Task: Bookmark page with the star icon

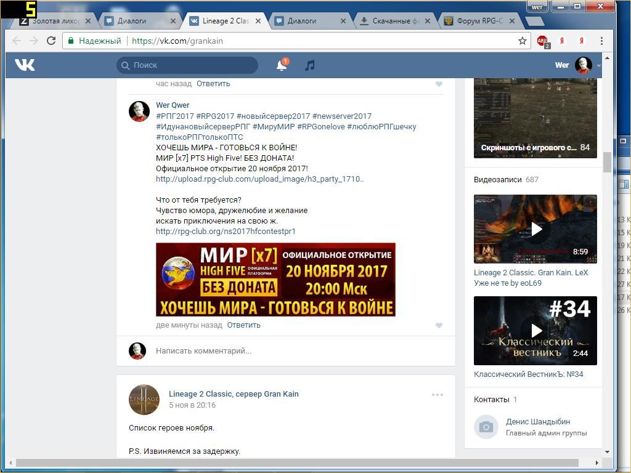Action: pyautogui.click(x=523, y=41)
